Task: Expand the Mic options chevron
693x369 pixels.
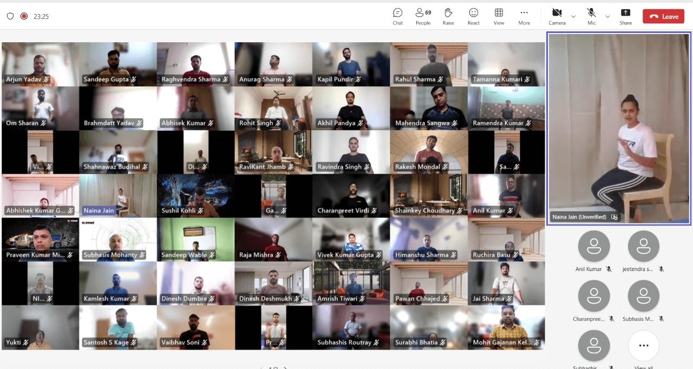Action: (607, 16)
